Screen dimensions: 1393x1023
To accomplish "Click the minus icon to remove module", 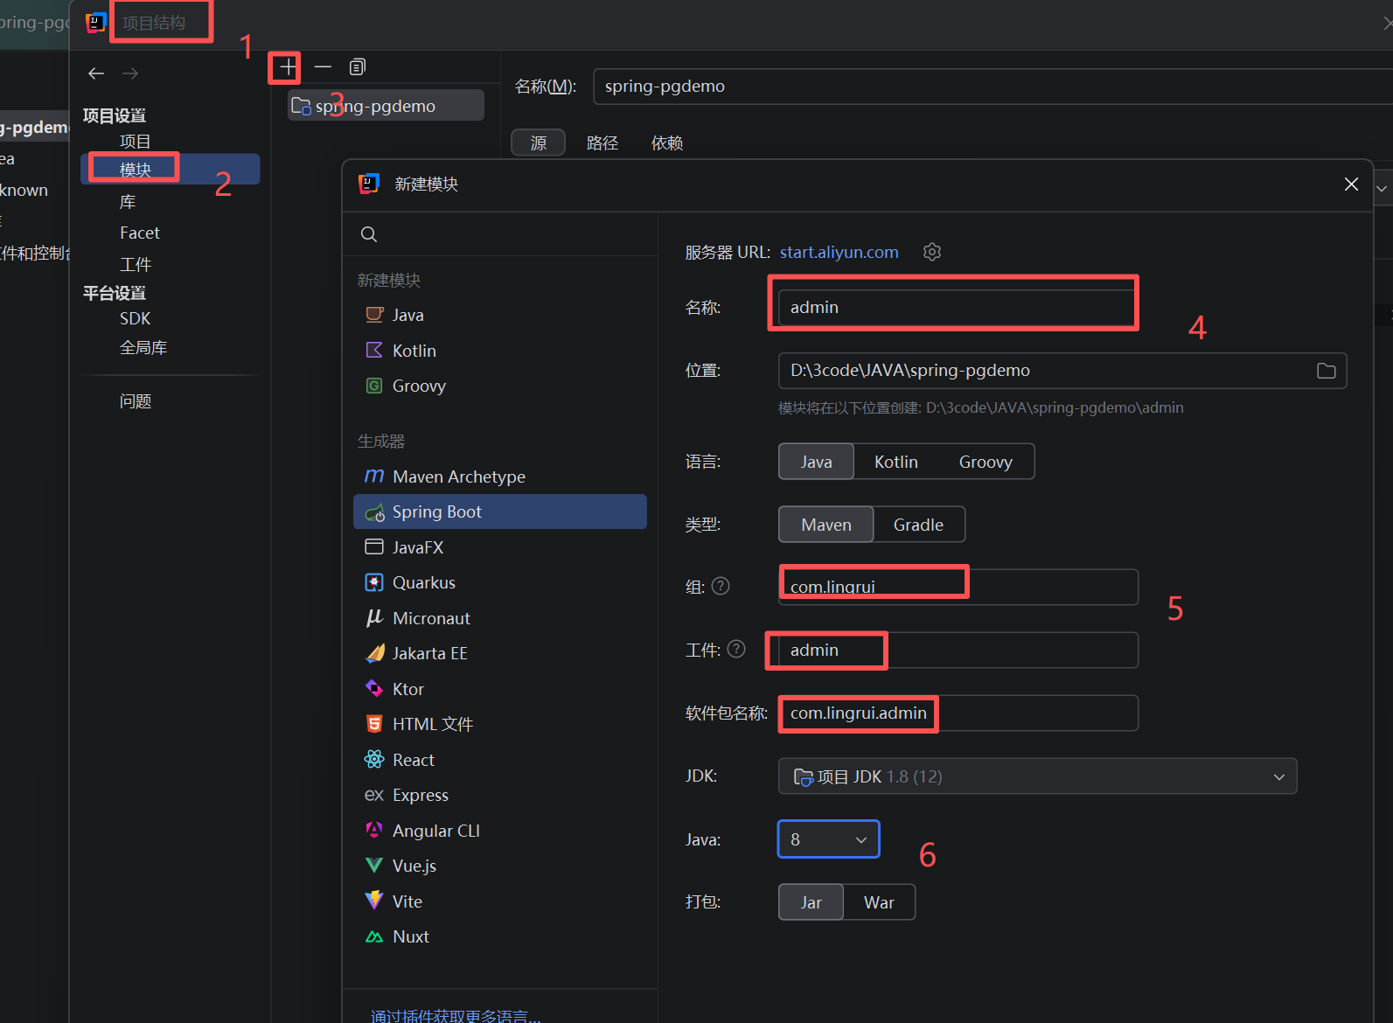I will (x=323, y=66).
